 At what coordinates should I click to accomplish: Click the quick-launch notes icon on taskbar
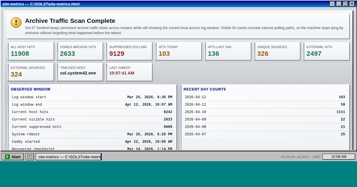point(29,157)
